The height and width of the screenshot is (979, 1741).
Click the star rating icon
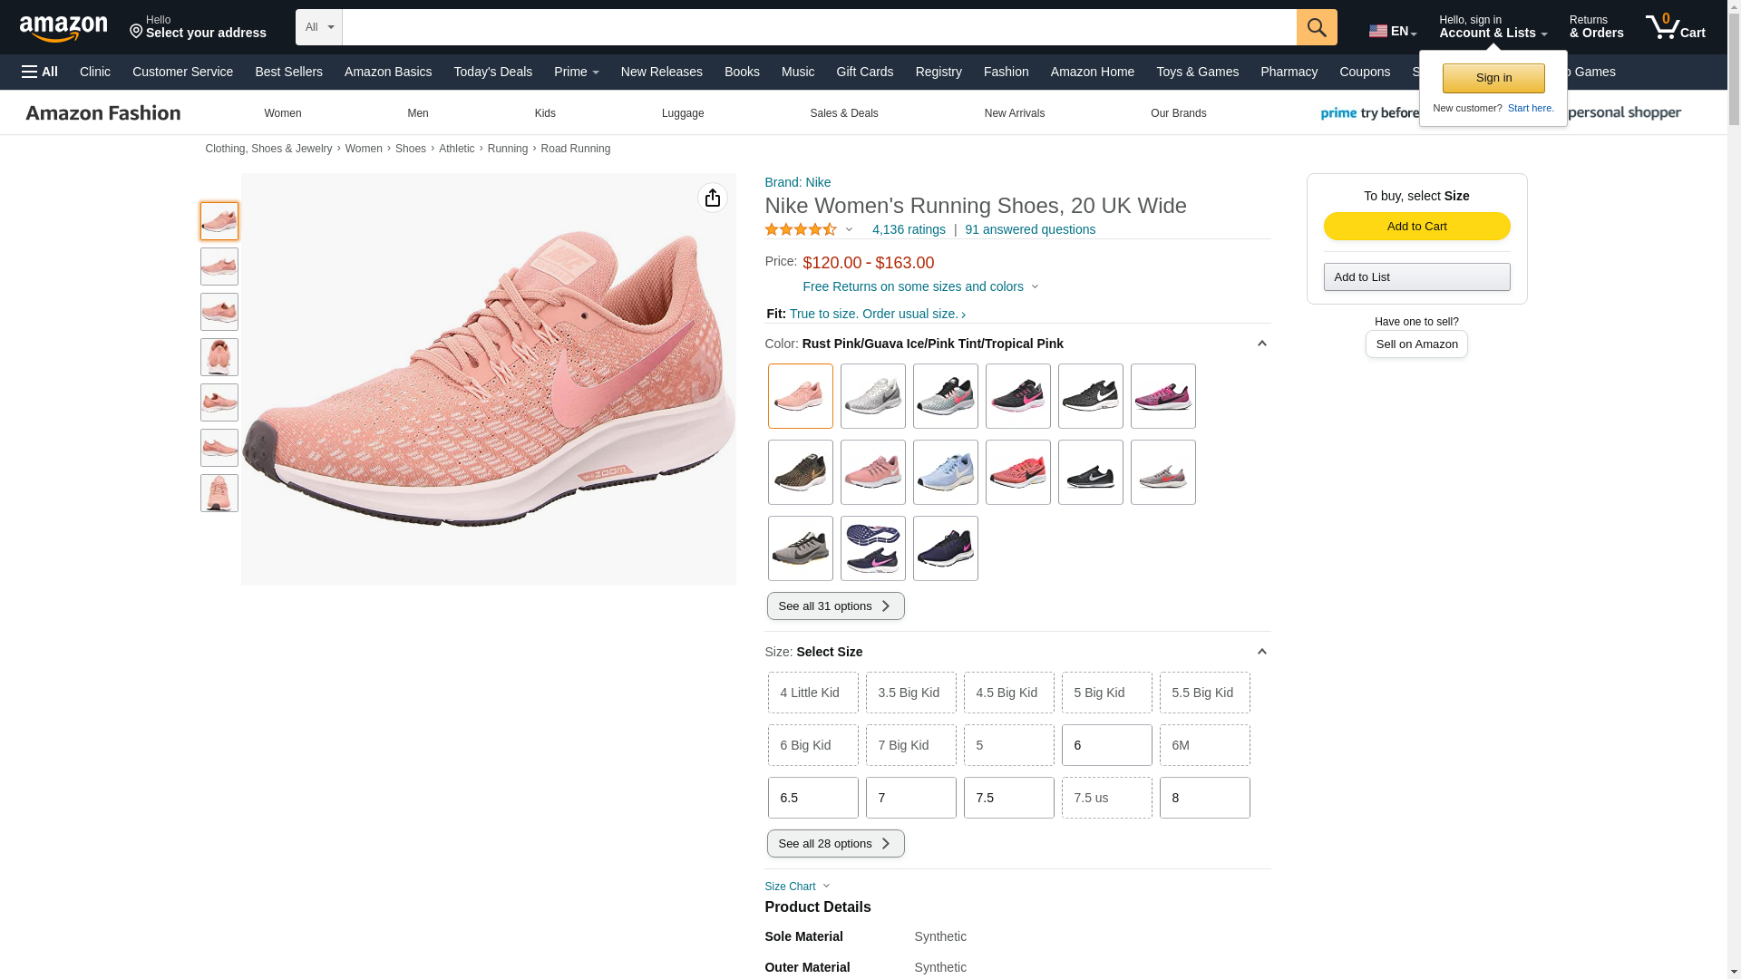point(801,230)
